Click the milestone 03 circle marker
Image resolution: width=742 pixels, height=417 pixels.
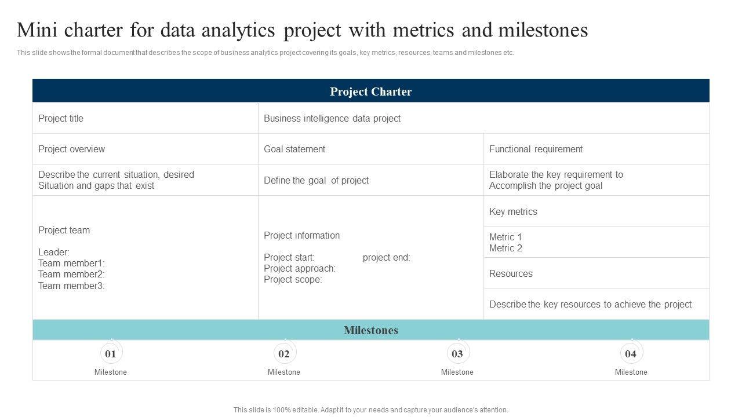click(x=457, y=353)
